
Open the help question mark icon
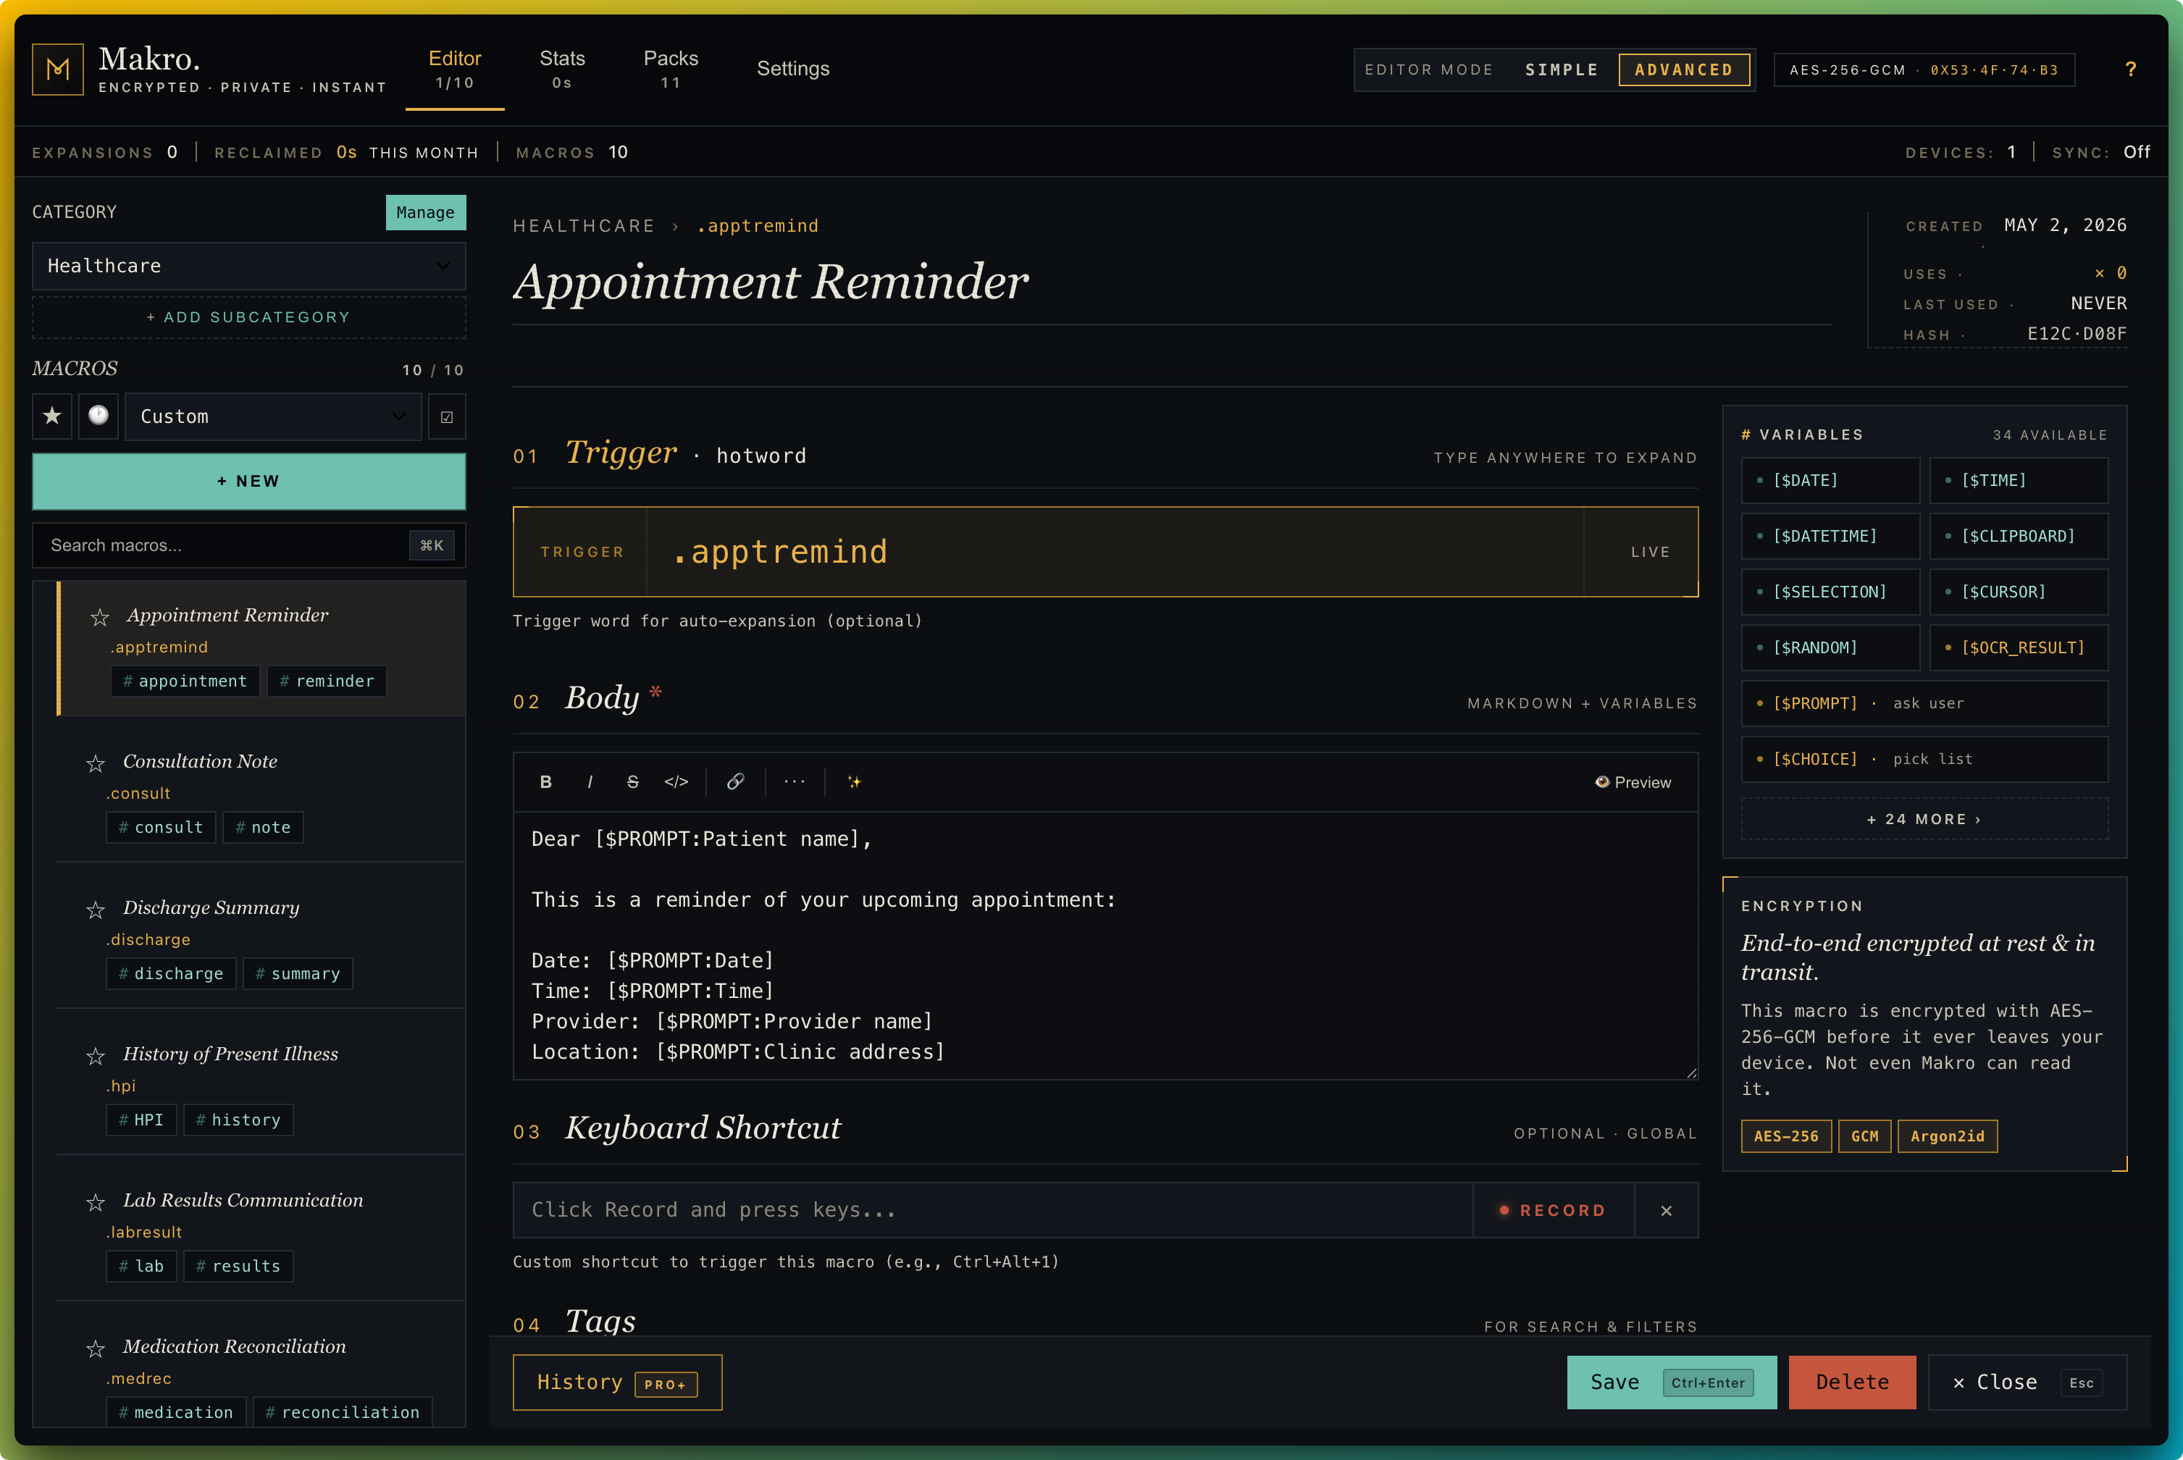(2130, 69)
